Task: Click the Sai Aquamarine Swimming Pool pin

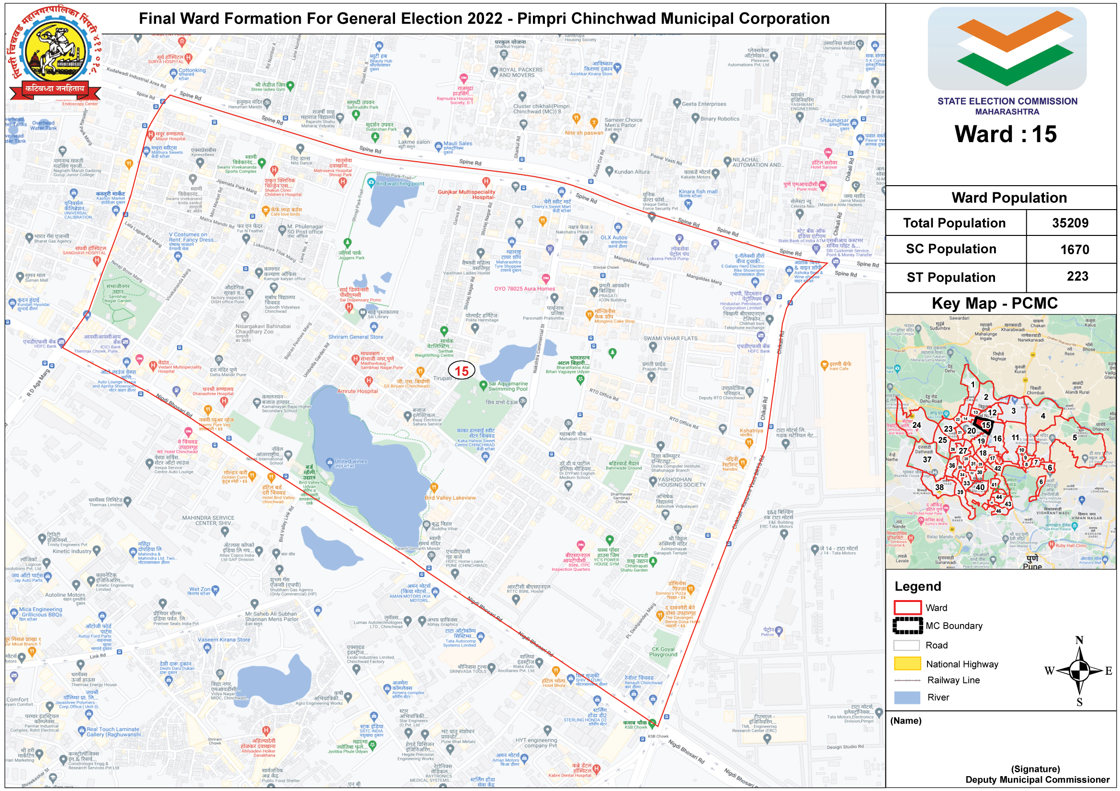Action: (483, 386)
